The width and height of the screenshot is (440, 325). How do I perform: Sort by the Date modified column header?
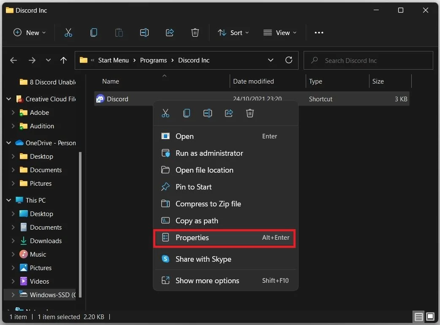(268, 81)
